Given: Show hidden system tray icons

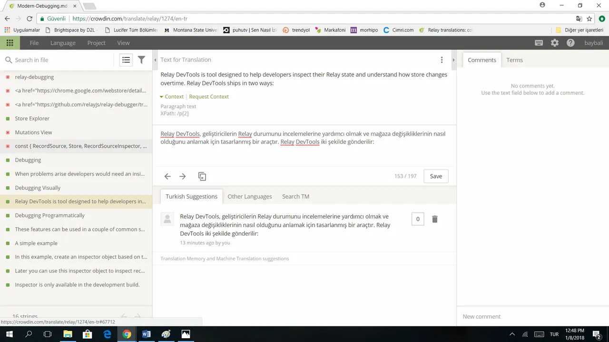Looking at the screenshot, I should point(512,334).
